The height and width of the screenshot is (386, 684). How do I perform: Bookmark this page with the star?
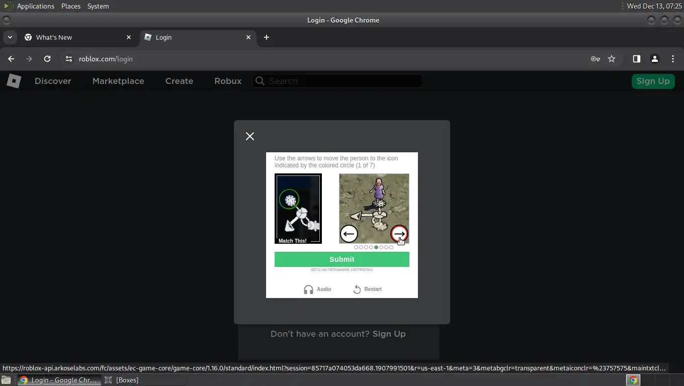point(612,59)
